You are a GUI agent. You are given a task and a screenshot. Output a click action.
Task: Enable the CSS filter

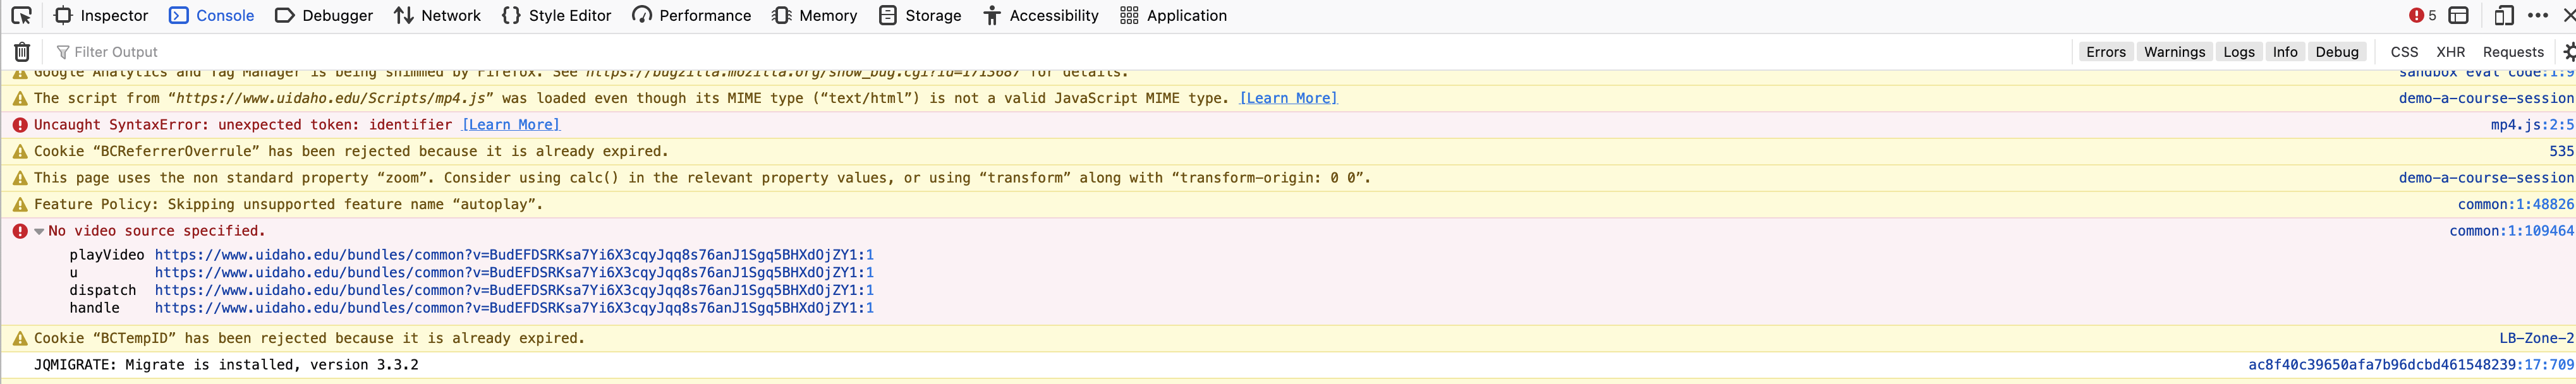[x=2404, y=52]
